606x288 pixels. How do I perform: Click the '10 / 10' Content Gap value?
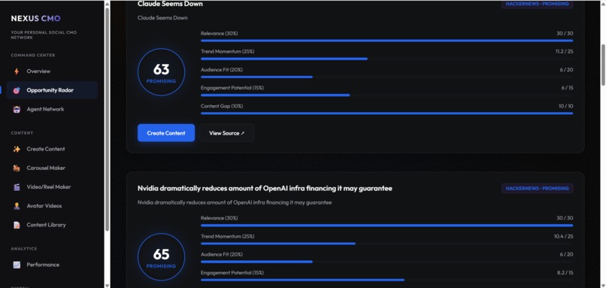566,106
